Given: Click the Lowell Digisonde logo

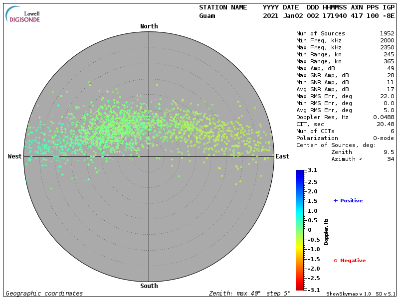Looking at the screenshot, I should (23, 15).
